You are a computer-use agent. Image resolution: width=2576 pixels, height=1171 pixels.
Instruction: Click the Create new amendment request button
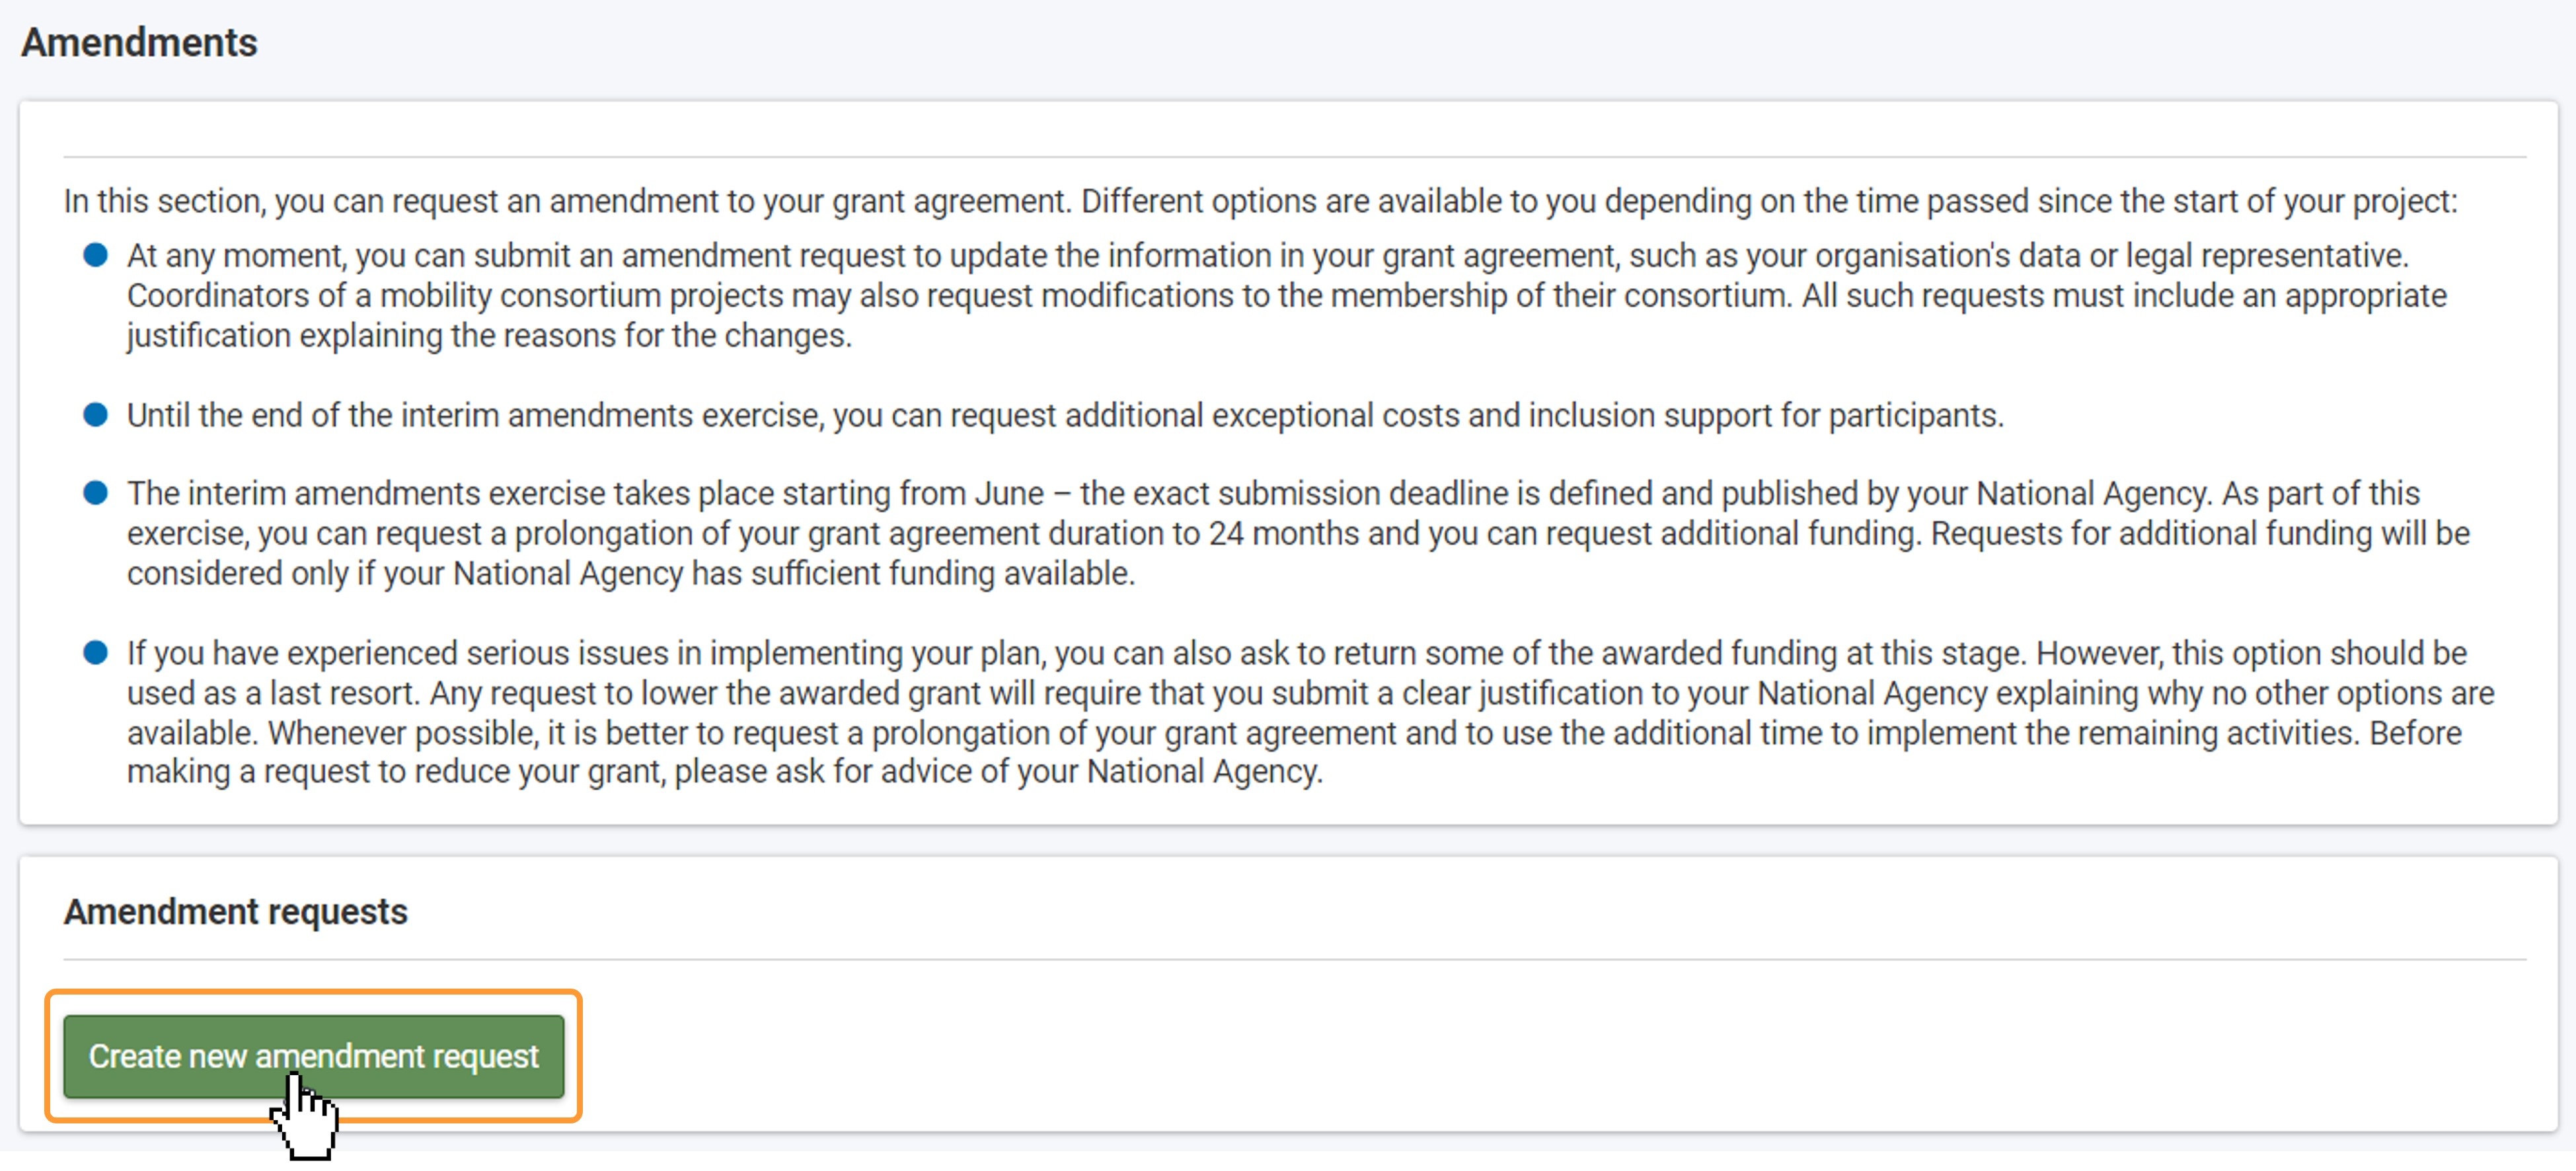[x=313, y=1056]
